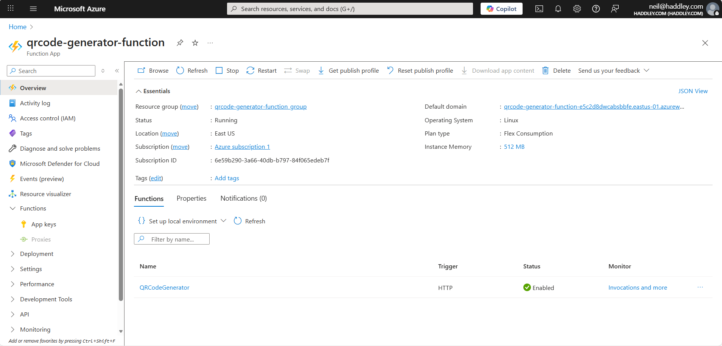
Task: Click Add tags link
Action: pyautogui.click(x=227, y=178)
